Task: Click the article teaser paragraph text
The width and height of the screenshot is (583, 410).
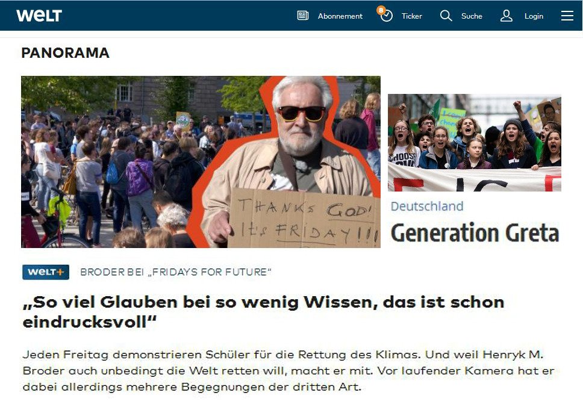Action: click(288, 371)
